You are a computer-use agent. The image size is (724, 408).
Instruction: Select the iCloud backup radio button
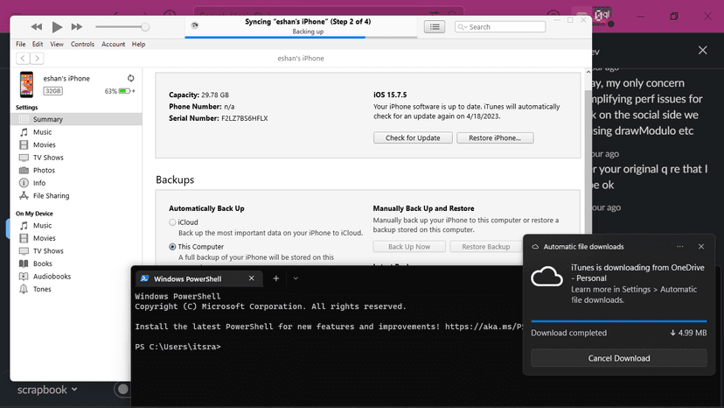tap(172, 223)
